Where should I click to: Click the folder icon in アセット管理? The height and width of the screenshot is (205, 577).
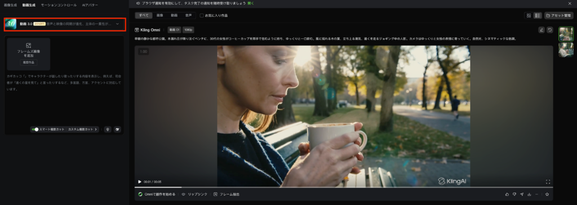point(548,15)
